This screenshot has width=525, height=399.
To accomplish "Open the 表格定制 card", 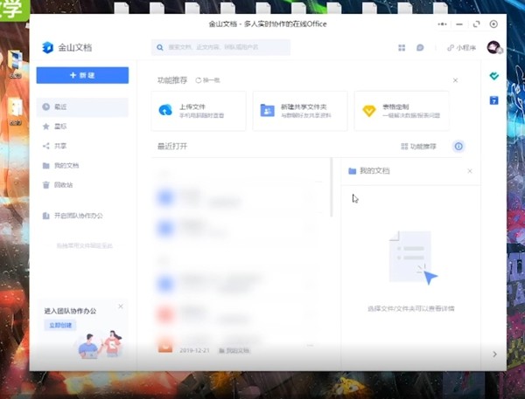I will click(402, 111).
